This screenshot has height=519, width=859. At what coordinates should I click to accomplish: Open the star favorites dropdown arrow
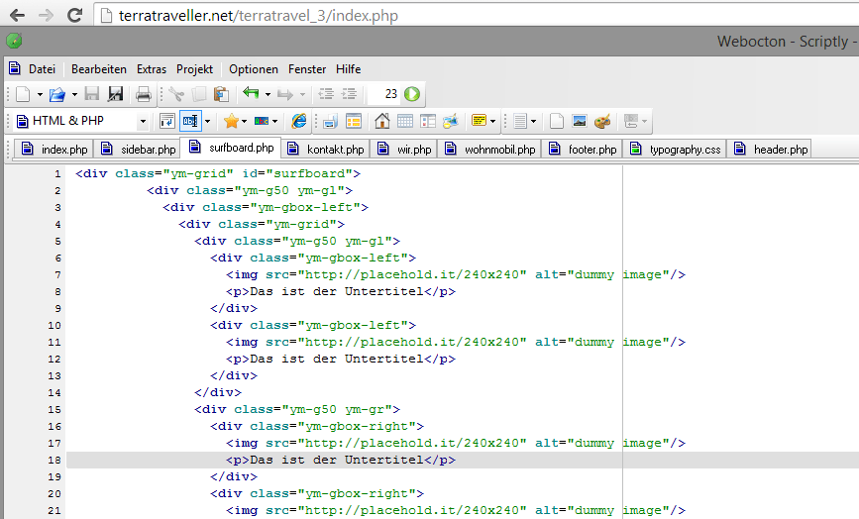click(245, 121)
